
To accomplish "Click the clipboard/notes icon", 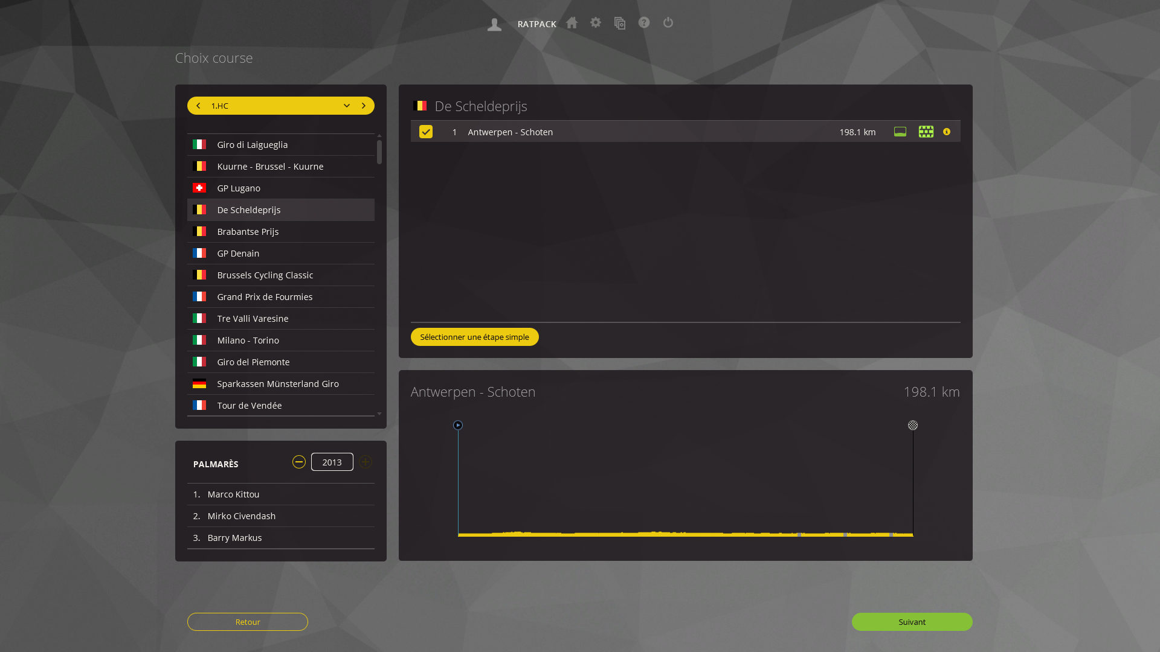I will click(620, 23).
